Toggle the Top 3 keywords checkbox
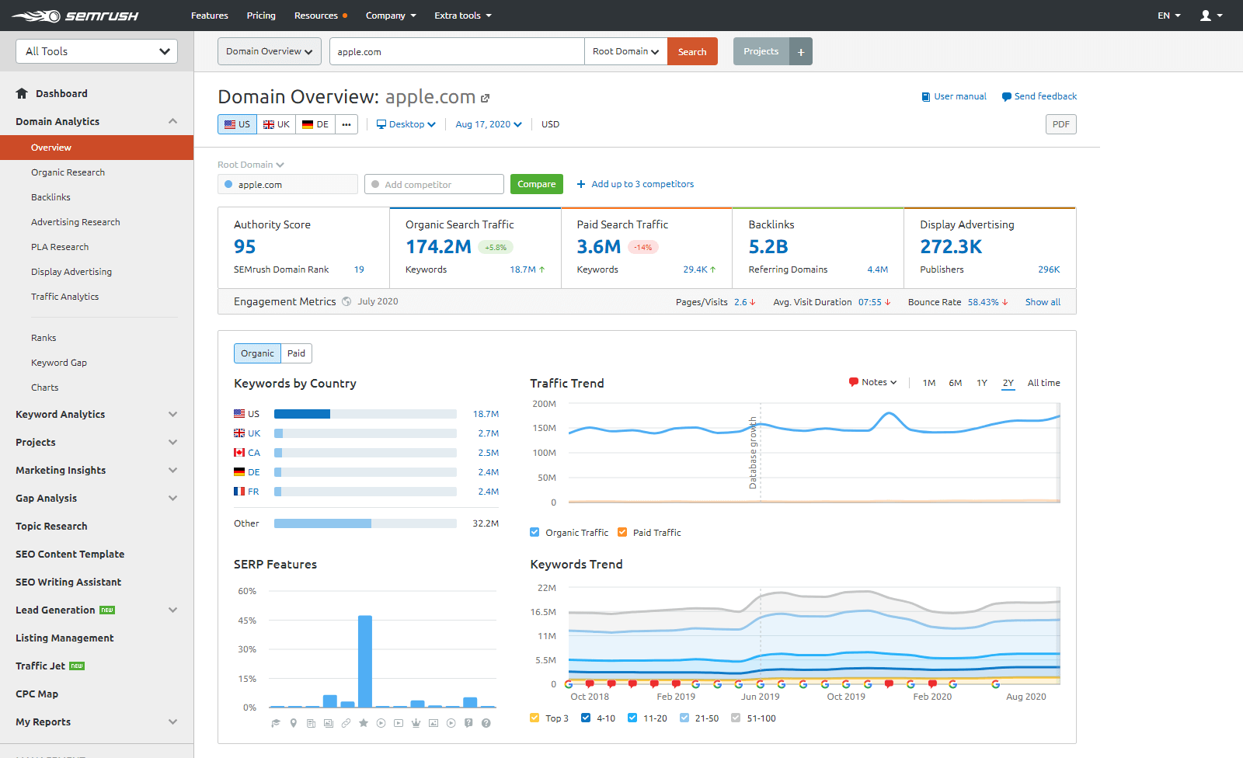The width and height of the screenshot is (1243, 758). tap(534, 718)
